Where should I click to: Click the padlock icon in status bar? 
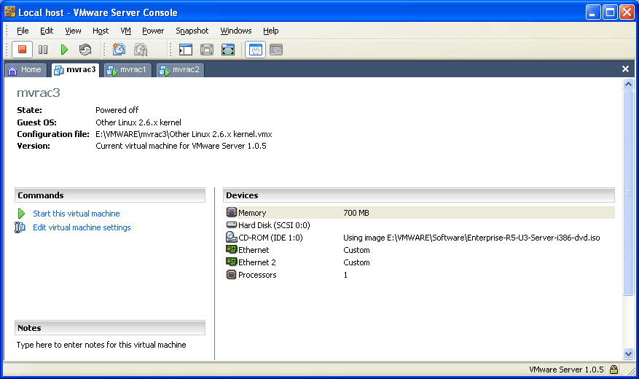614,370
